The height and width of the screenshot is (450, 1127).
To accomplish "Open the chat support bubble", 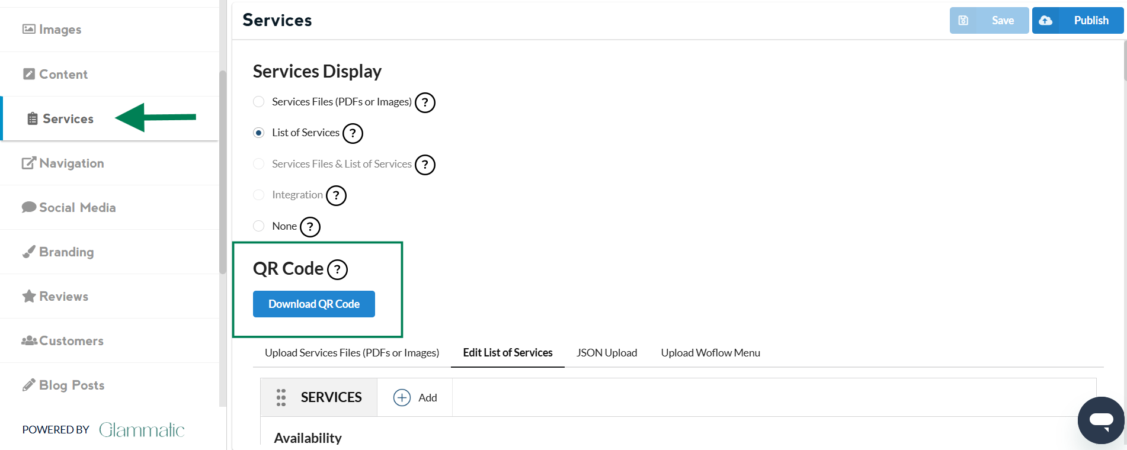I will [x=1101, y=420].
